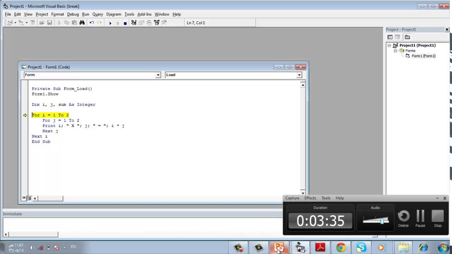Screen dimensions: 452x254
Task: Open the Capture menu in recorder
Action: point(292,198)
